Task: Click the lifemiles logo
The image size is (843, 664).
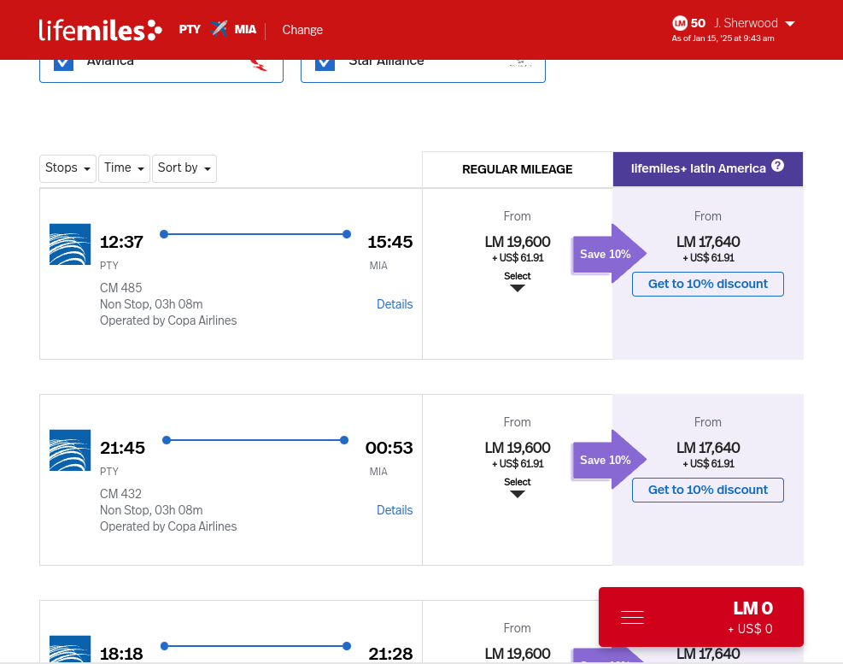Action: [x=100, y=30]
